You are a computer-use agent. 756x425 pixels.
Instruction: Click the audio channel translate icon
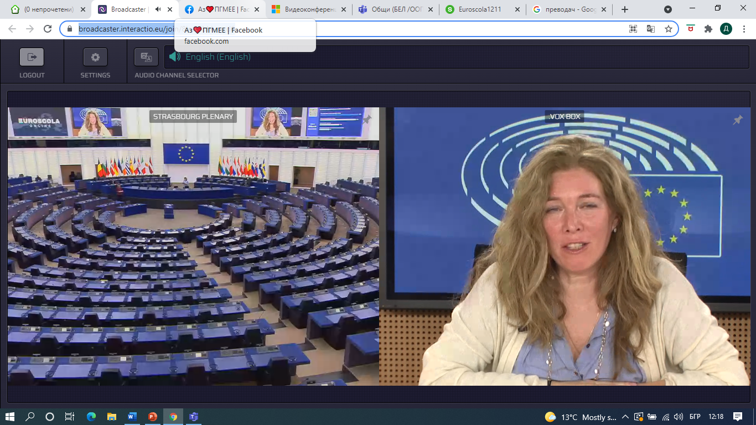[146, 57]
